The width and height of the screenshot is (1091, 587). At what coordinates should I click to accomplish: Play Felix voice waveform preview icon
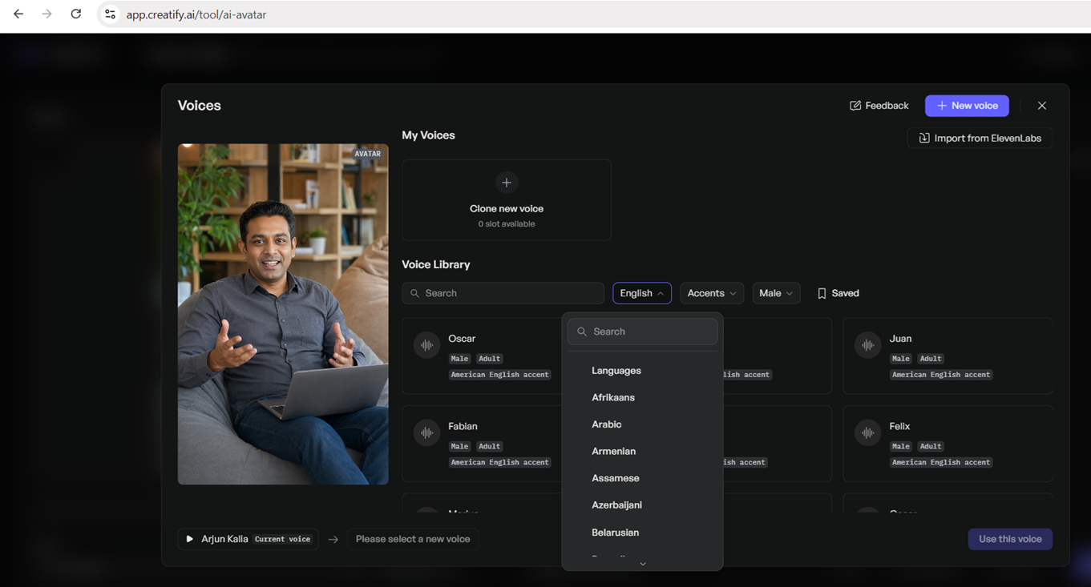tap(868, 433)
